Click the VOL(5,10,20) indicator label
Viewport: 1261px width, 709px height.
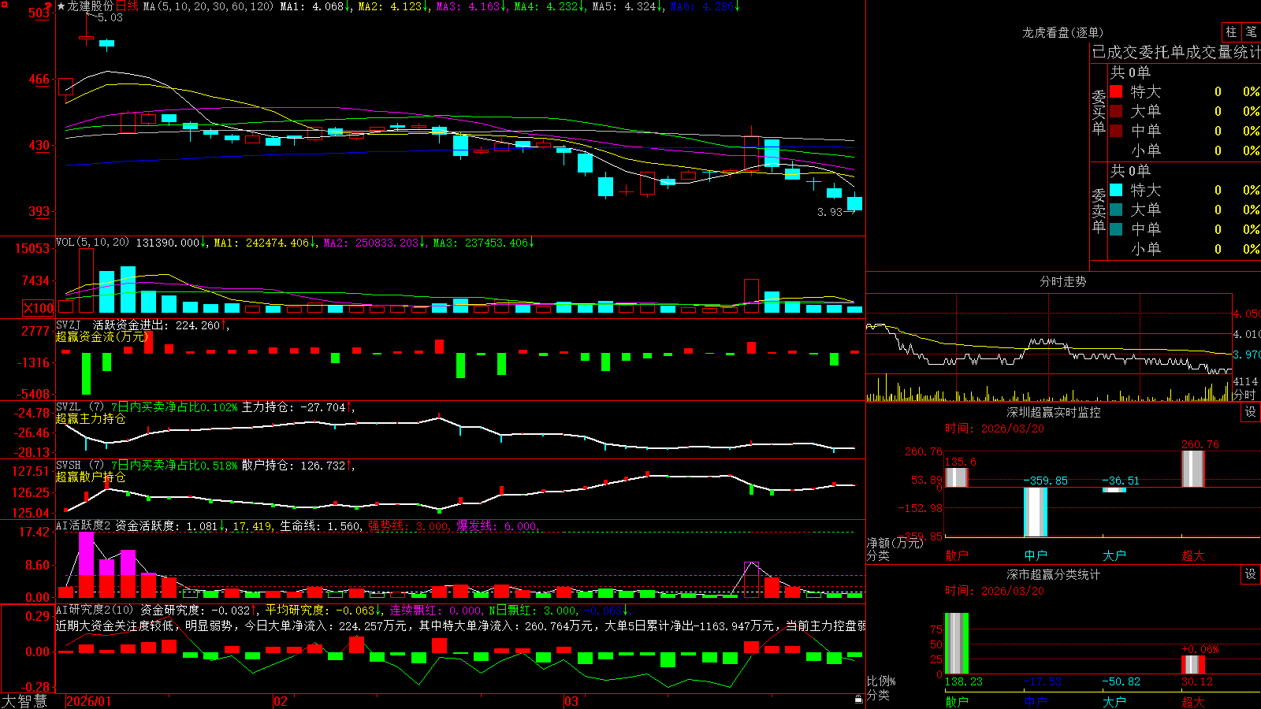92,243
